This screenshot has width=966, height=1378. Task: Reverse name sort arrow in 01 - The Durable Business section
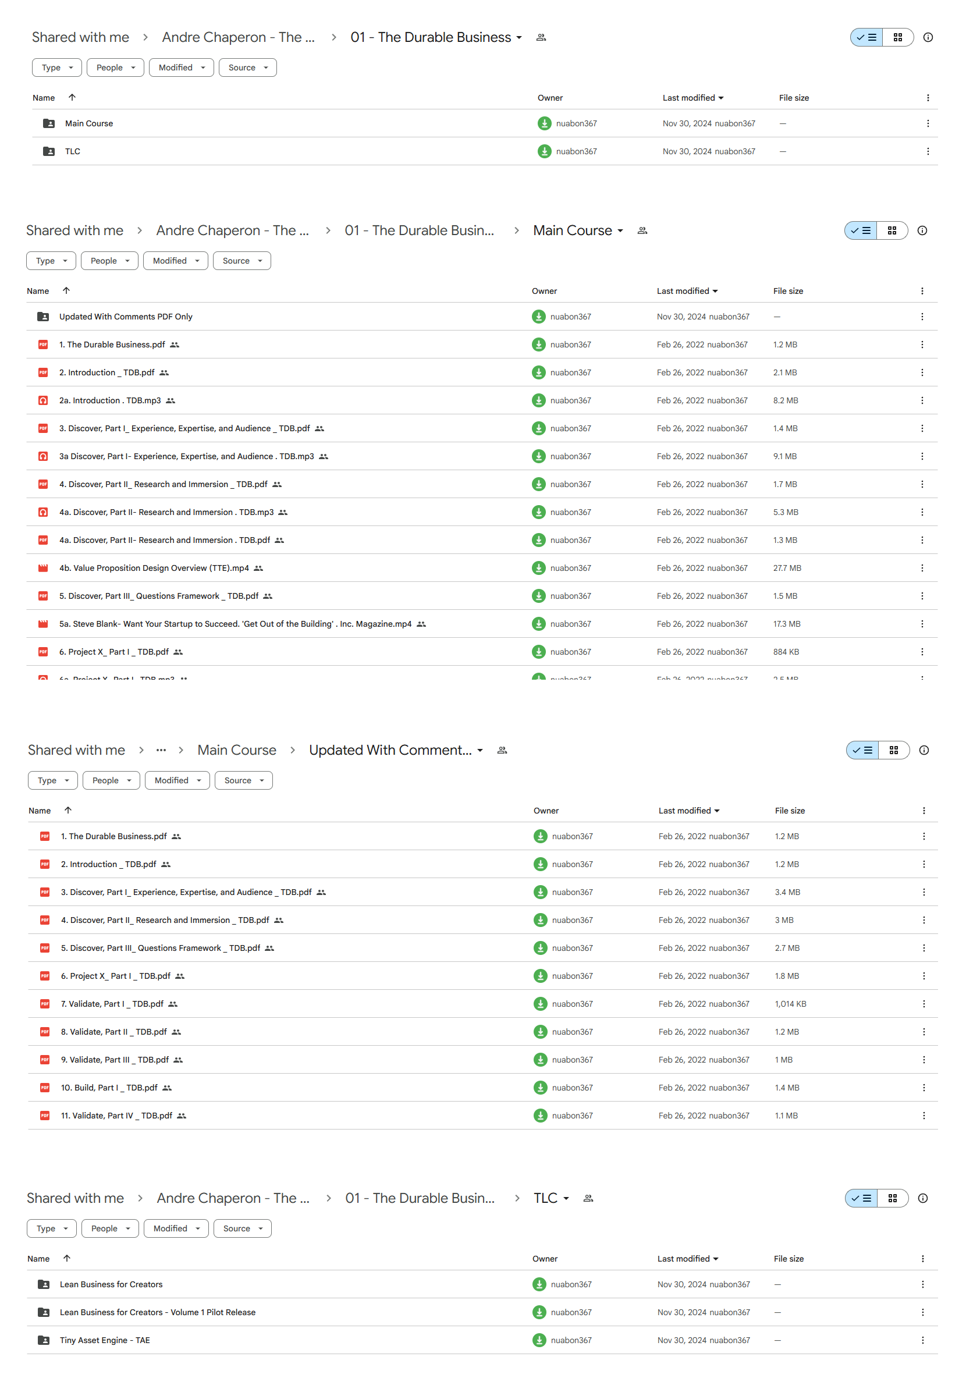point(72,97)
